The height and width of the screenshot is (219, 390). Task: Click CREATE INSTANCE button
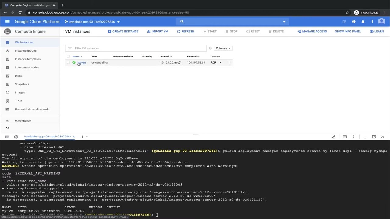(123, 31)
